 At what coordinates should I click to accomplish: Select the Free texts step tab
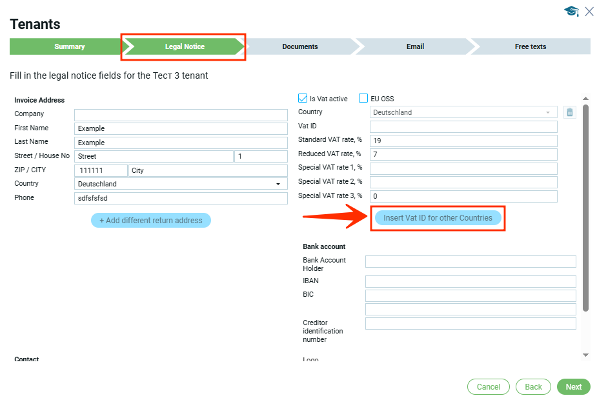530,46
